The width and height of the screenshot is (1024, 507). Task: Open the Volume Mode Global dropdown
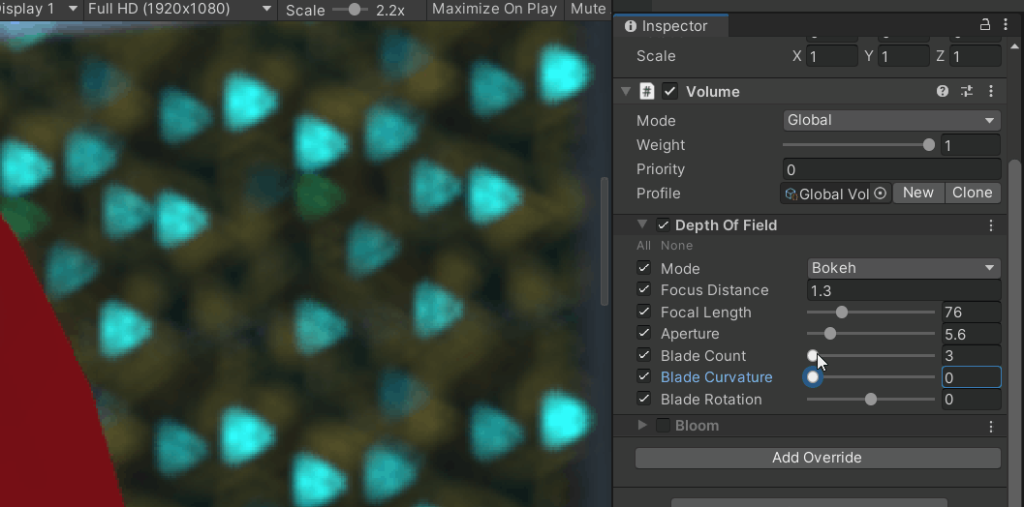point(891,120)
